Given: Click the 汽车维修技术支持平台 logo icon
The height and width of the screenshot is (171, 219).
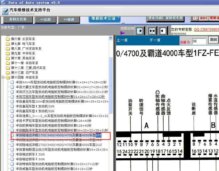Looking at the screenshot, I should 5,11.
